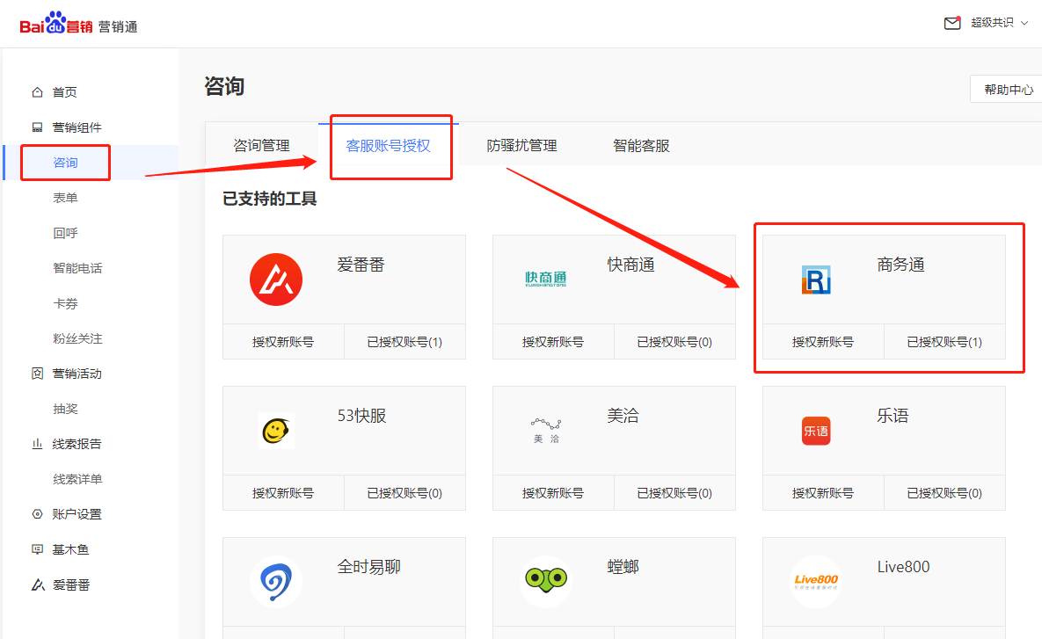The width and height of the screenshot is (1042, 639).
Task: Open the 防骚扰管理 tab
Action: coord(521,146)
